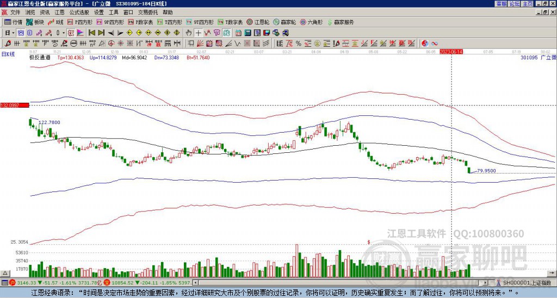Open the T数字表 tool

tap(230, 22)
